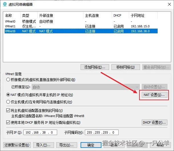
Task: Click the 仅主机 type cell of VMnet1
Action: (29, 26)
